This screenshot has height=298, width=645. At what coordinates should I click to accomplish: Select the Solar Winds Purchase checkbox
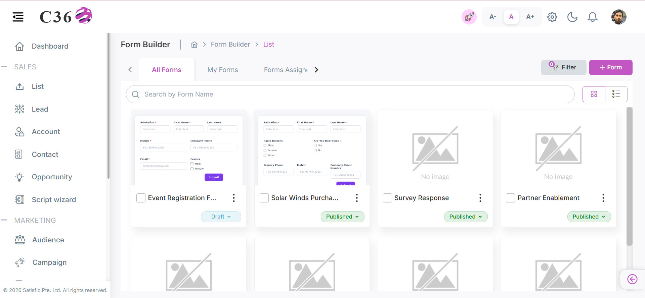pyautogui.click(x=264, y=198)
